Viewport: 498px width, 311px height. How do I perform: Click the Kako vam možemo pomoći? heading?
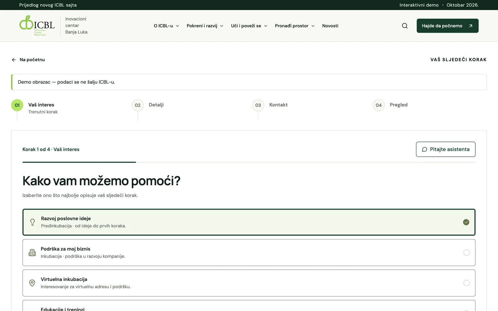pos(101,181)
